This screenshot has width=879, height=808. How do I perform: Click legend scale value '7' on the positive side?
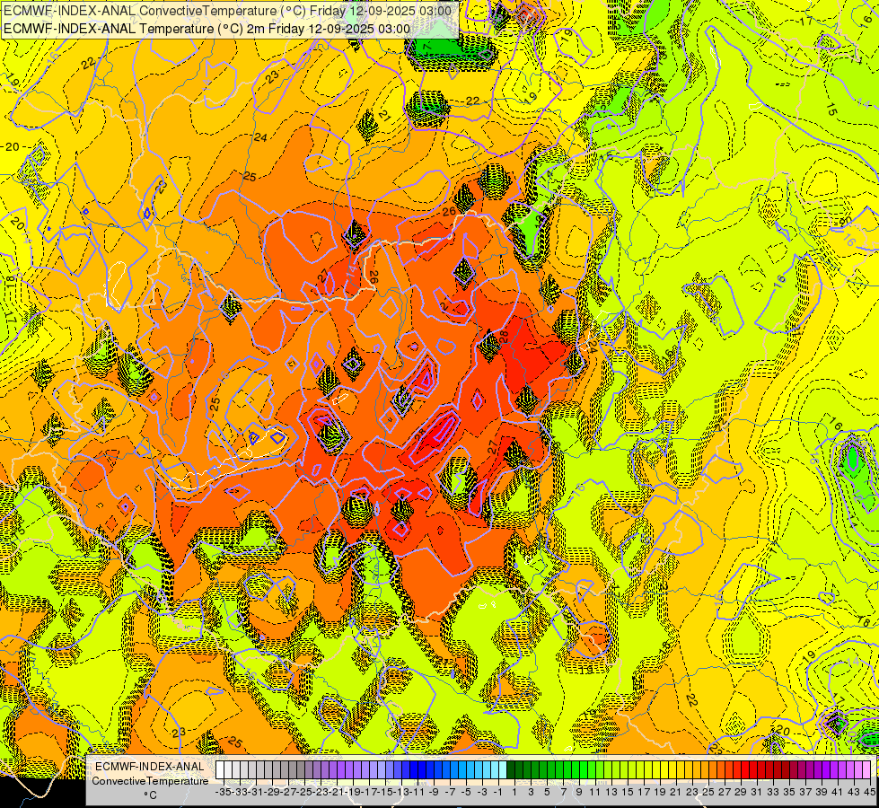click(563, 792)
